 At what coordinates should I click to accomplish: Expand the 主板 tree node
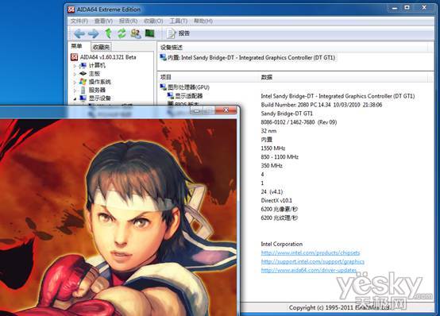[75, 74]
